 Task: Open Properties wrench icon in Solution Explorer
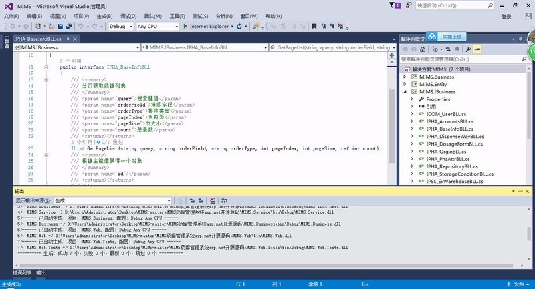click(468, 49)
